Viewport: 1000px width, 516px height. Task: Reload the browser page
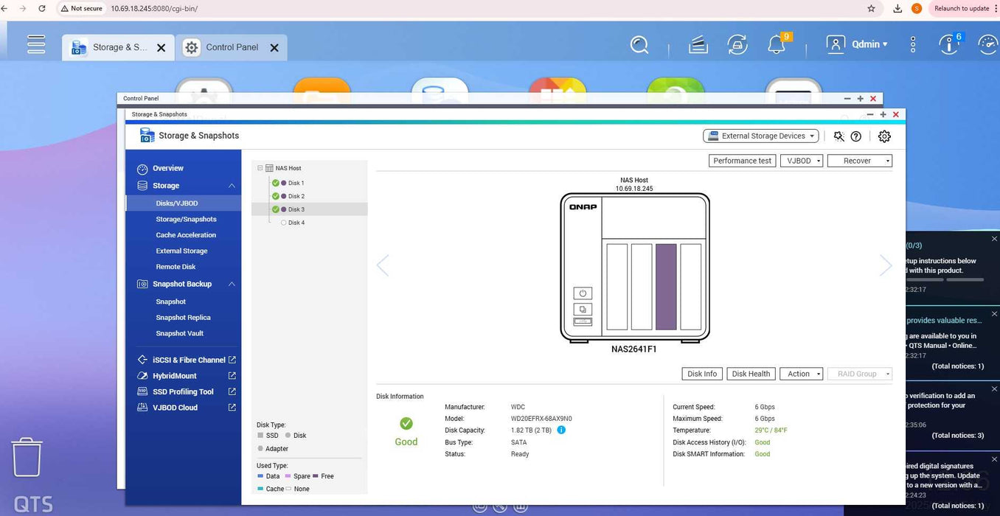pyautogui.click(x=41, y=8)
